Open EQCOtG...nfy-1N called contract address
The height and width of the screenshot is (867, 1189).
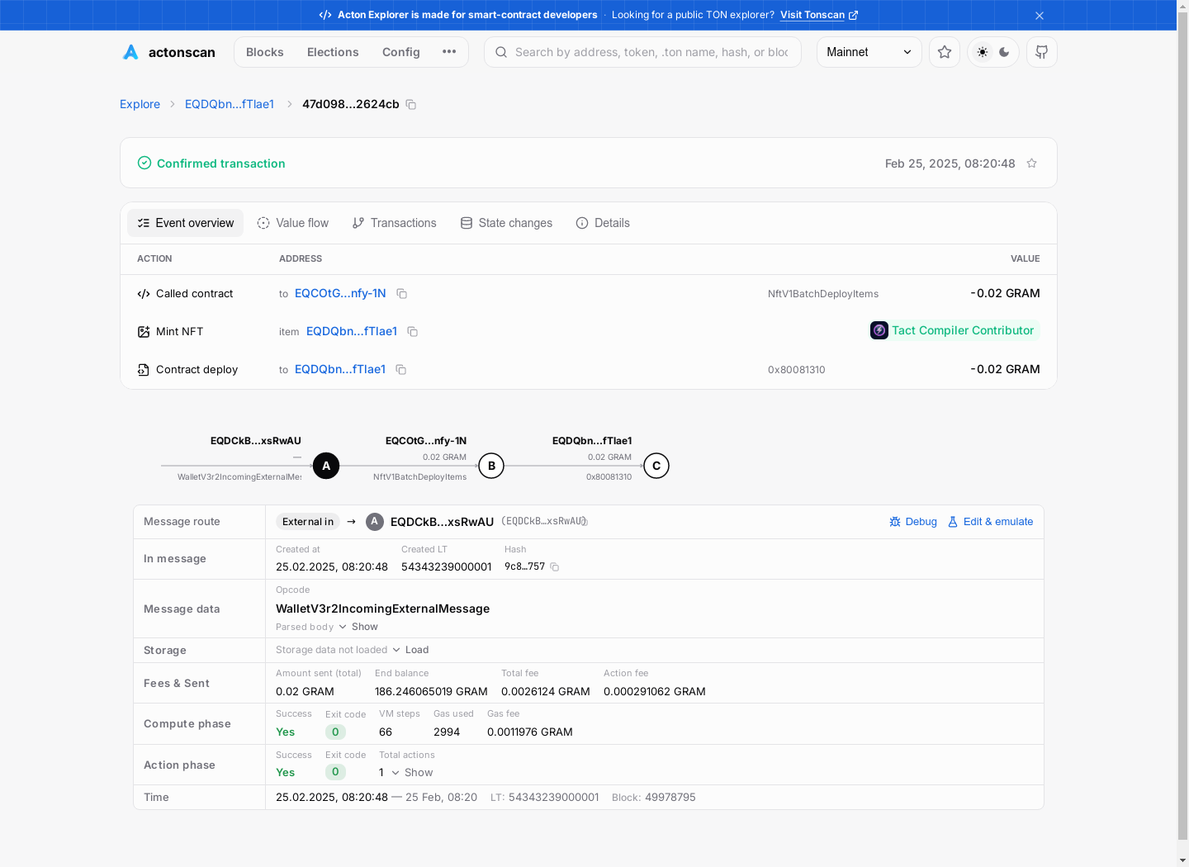pos(340,293)
